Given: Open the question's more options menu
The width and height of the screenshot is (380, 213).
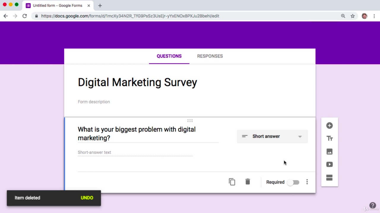Looking at the screenshot, I should [x=307, y=182].
